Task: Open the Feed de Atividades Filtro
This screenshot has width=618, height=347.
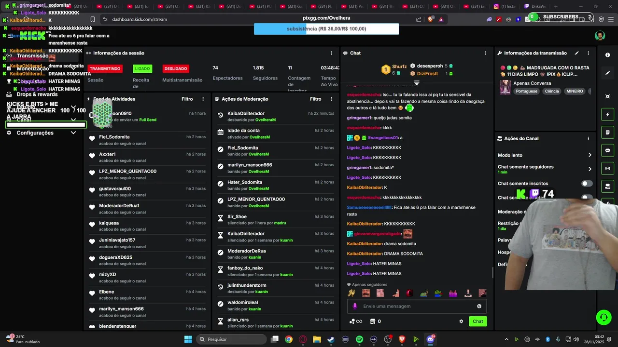Action: pos(187,99)
